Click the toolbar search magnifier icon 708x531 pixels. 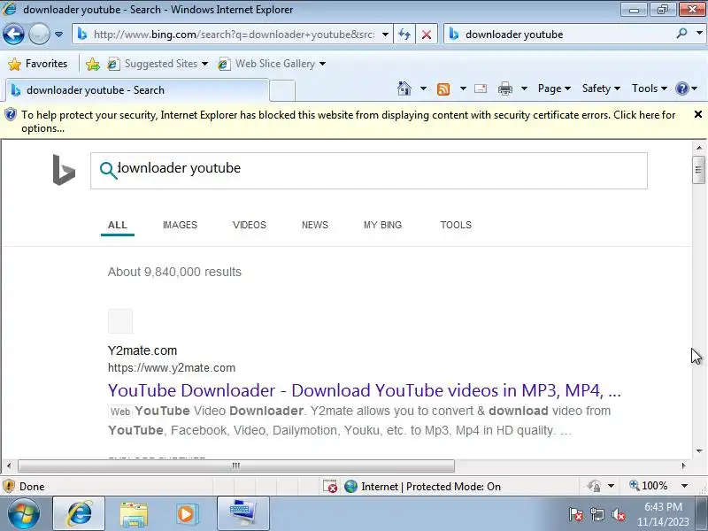681,34
